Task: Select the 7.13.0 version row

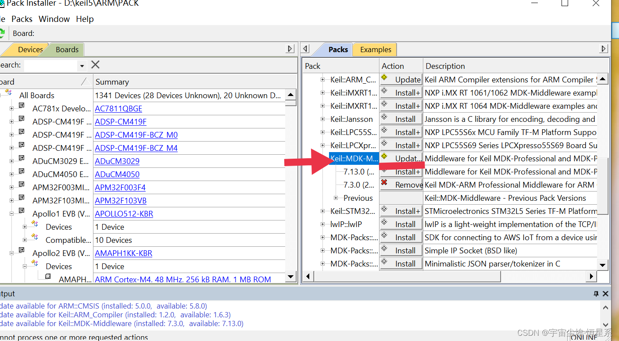Action: (358, 171)
